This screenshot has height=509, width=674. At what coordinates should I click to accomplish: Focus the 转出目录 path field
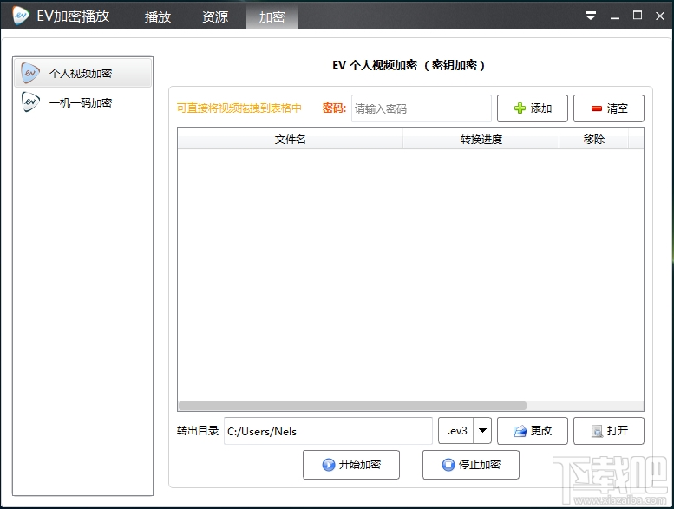coord(328,431)
